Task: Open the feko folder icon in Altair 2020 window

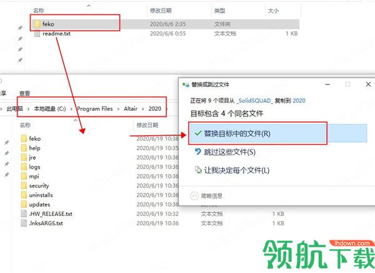Action: tap(24, 138)
